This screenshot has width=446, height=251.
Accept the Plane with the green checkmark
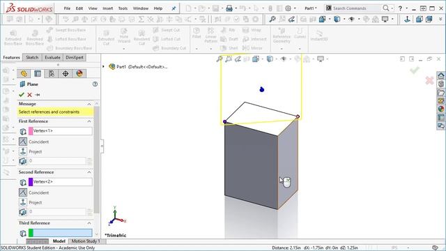22,95
